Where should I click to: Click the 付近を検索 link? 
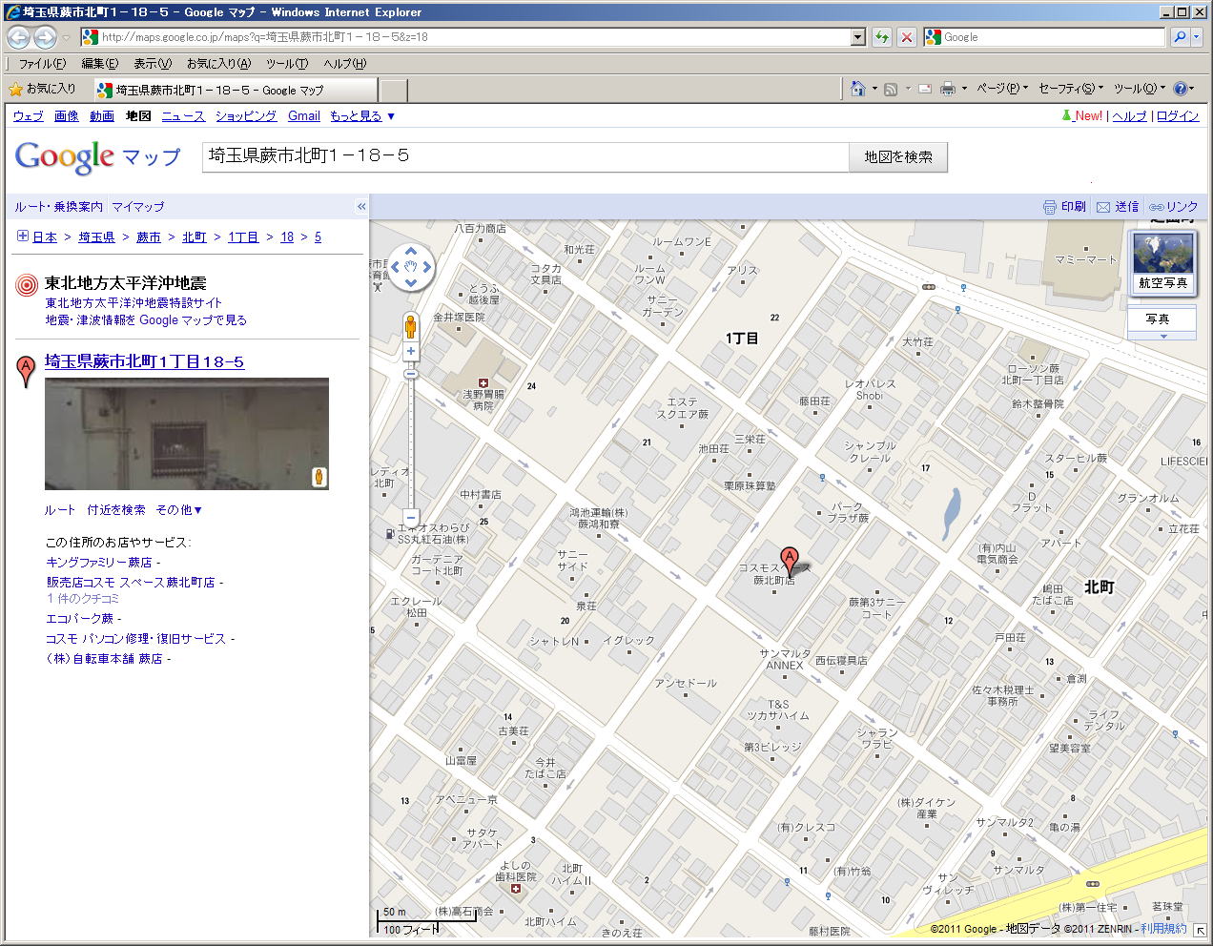116,510
